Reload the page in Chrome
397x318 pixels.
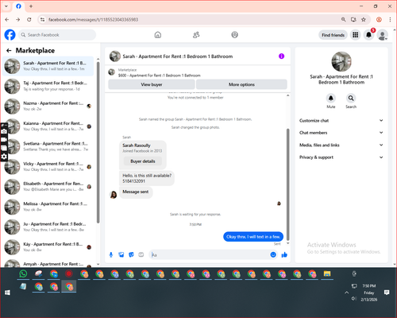click(29, 19)
